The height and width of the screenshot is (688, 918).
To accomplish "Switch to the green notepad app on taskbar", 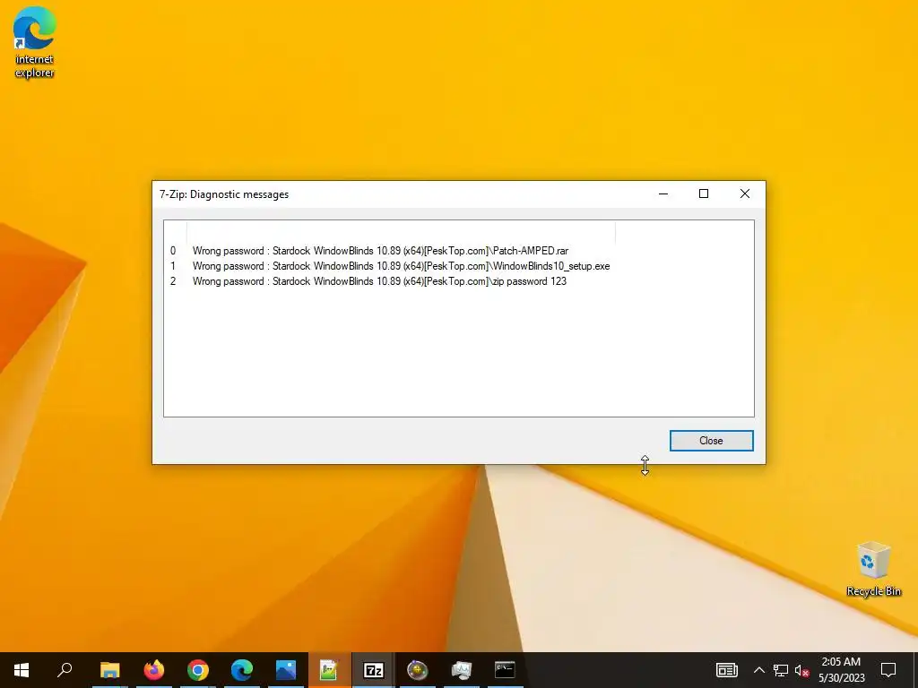I will pyautogui.click(x=329, y=670).
